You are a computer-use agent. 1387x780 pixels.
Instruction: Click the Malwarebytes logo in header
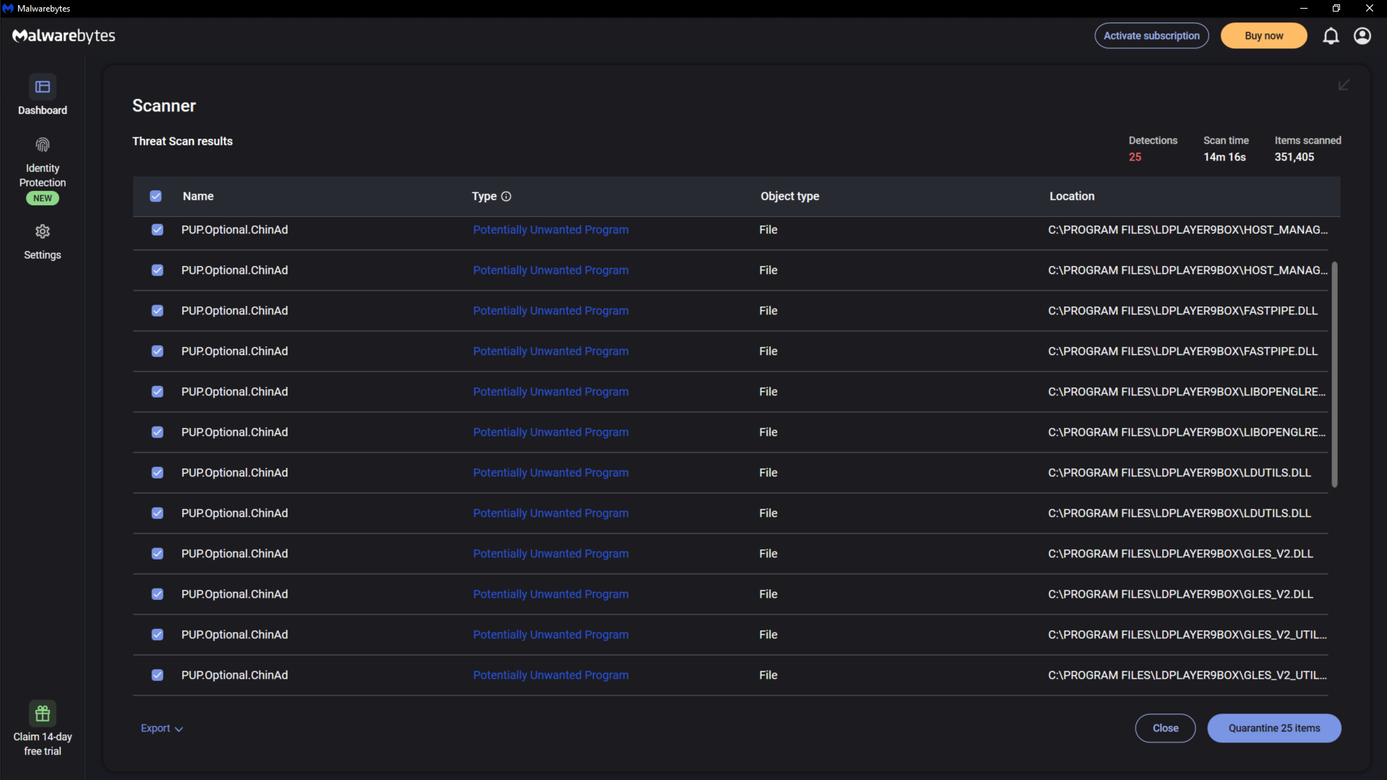(64, 36)
